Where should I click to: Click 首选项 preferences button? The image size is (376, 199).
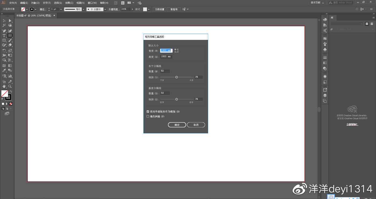point(174,9)
